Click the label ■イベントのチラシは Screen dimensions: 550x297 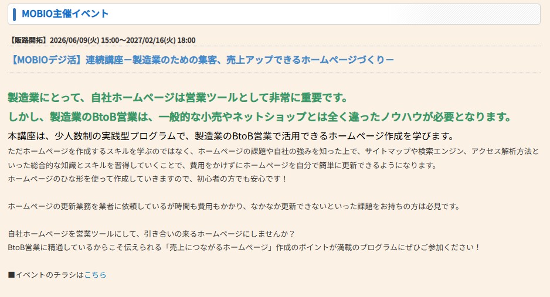point(46,275)
